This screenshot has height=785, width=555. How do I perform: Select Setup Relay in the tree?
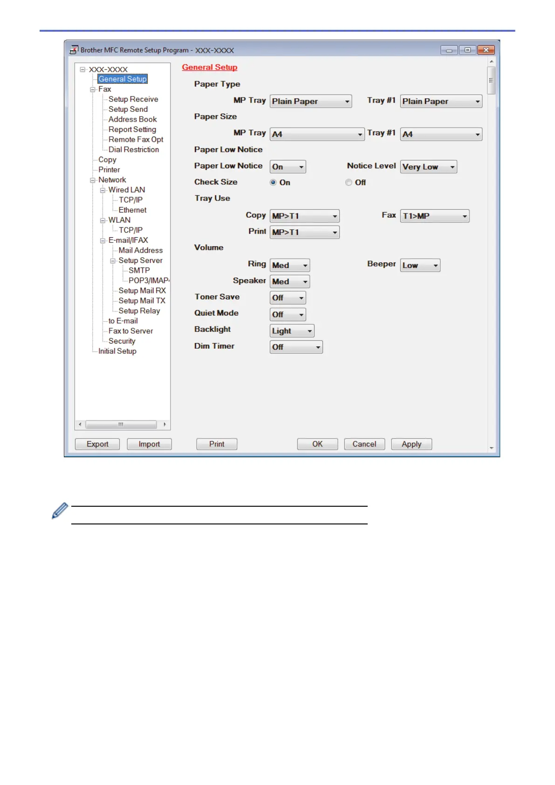pos(139,311)
